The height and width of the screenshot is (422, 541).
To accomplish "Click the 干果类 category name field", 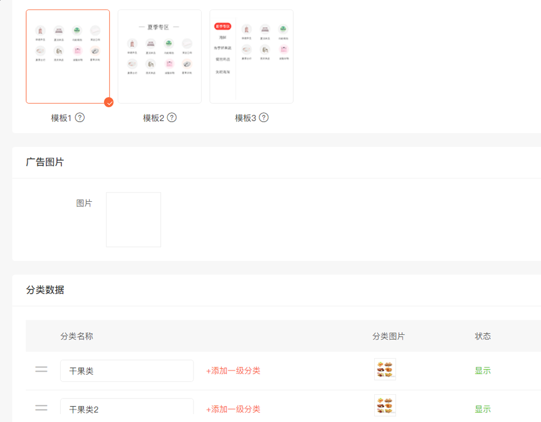I will tap(127, 371).
